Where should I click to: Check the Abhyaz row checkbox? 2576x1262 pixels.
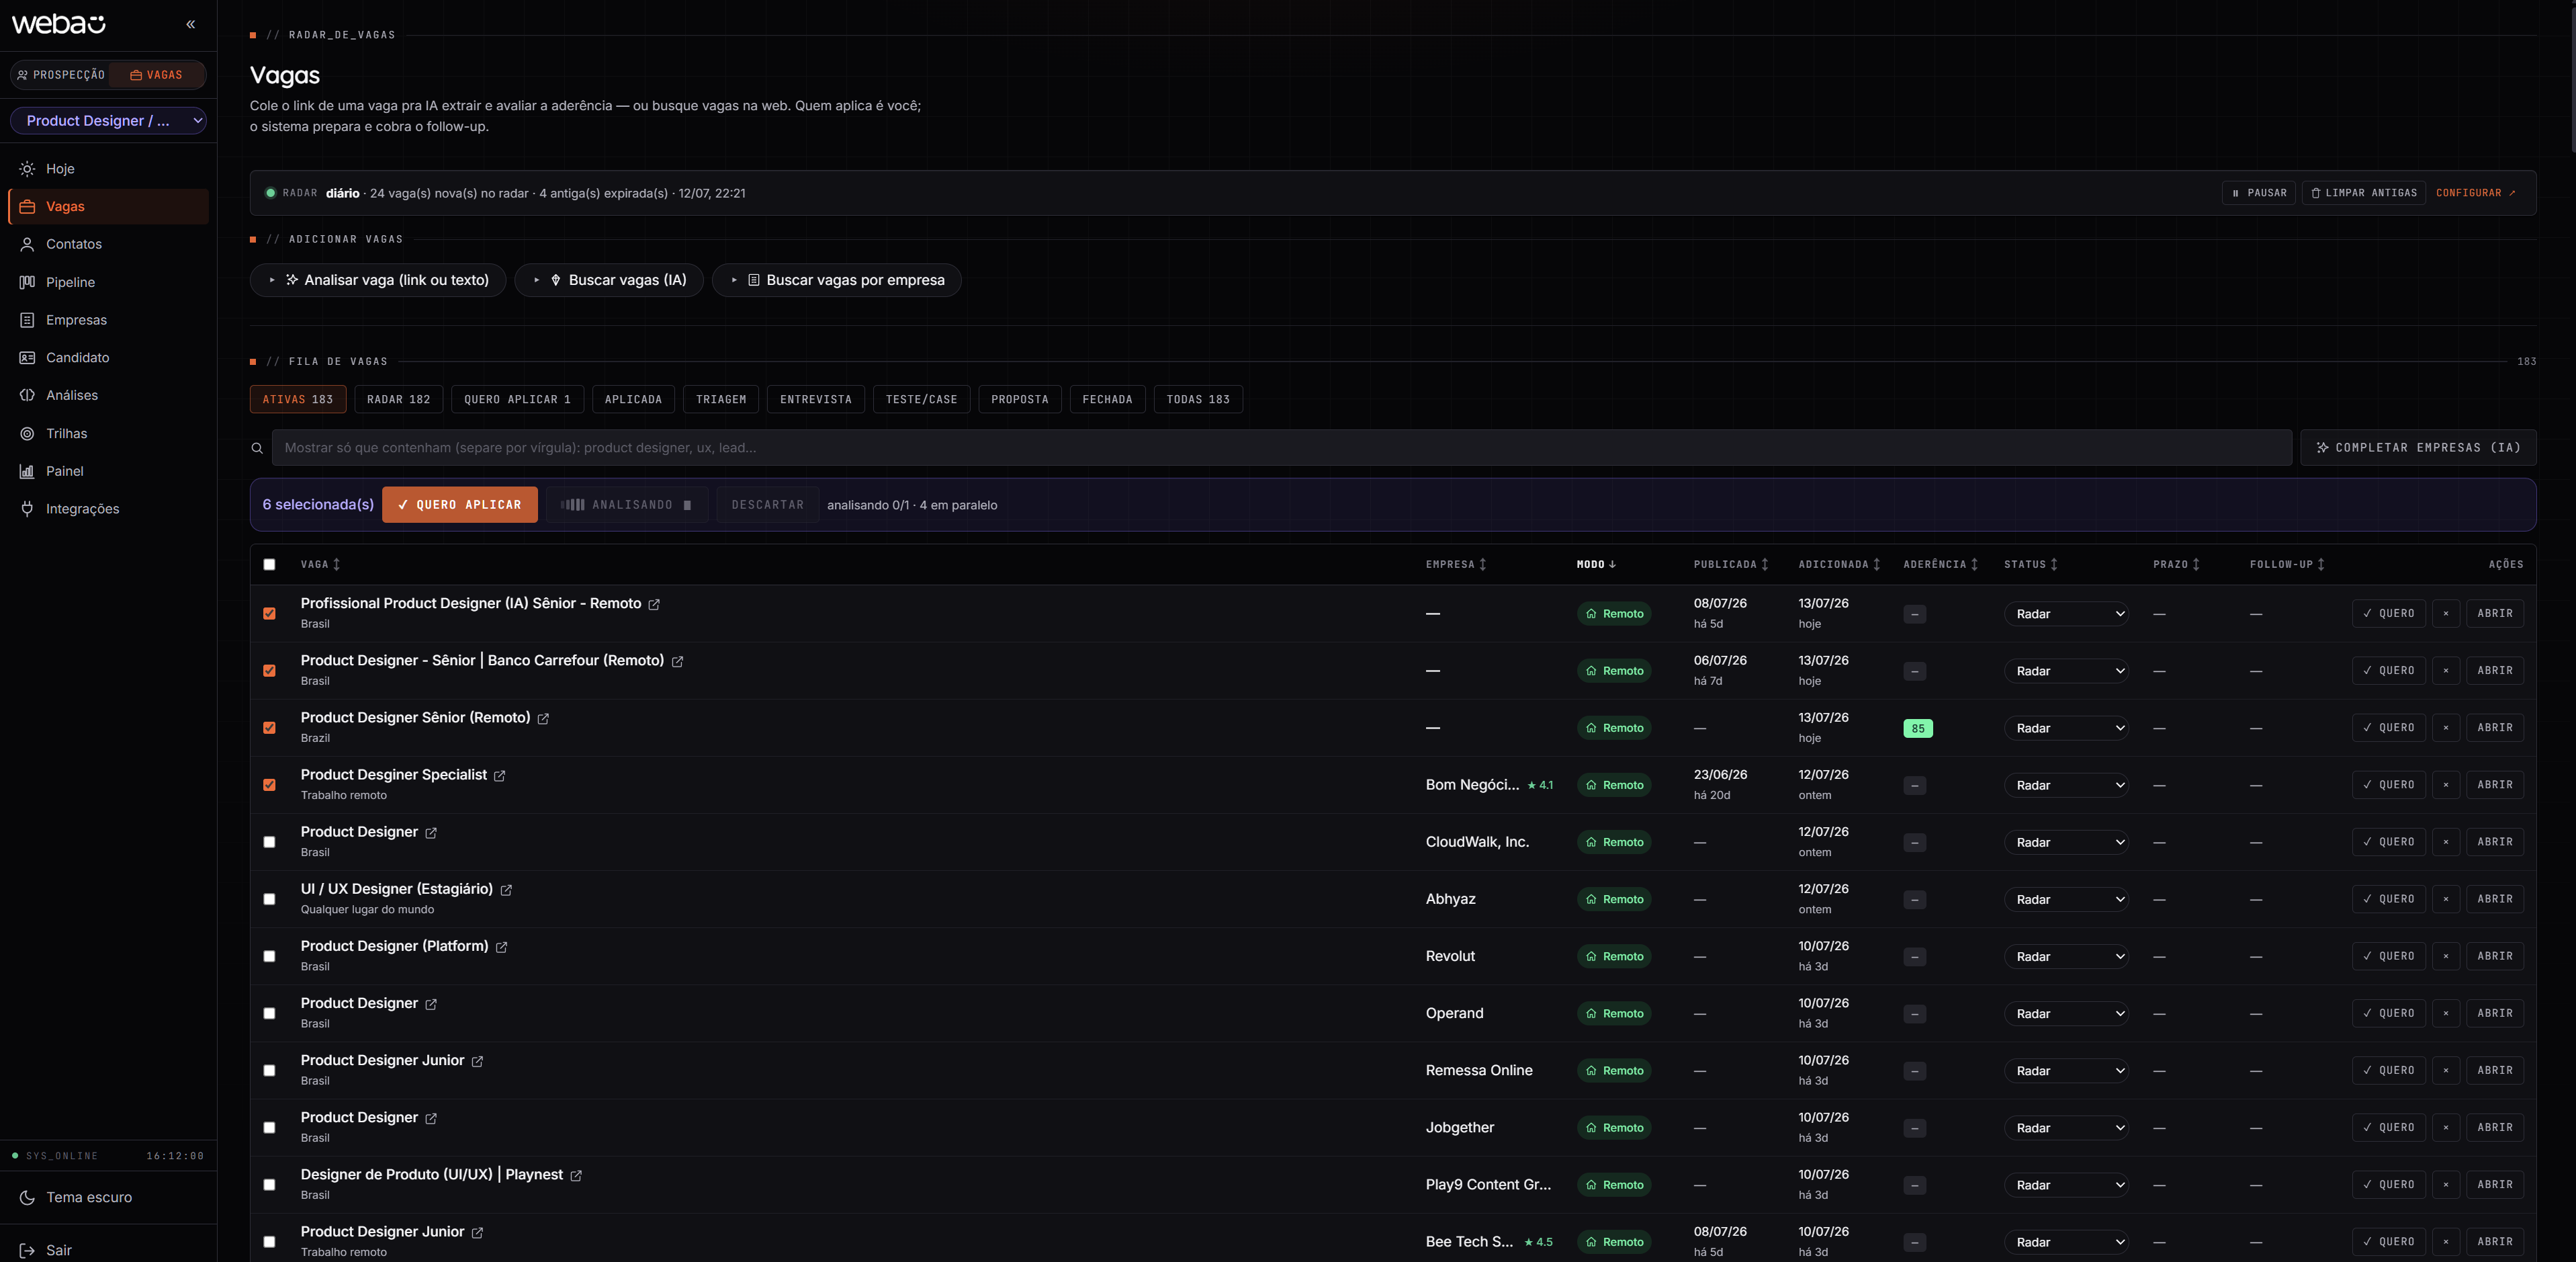point(269,898)
